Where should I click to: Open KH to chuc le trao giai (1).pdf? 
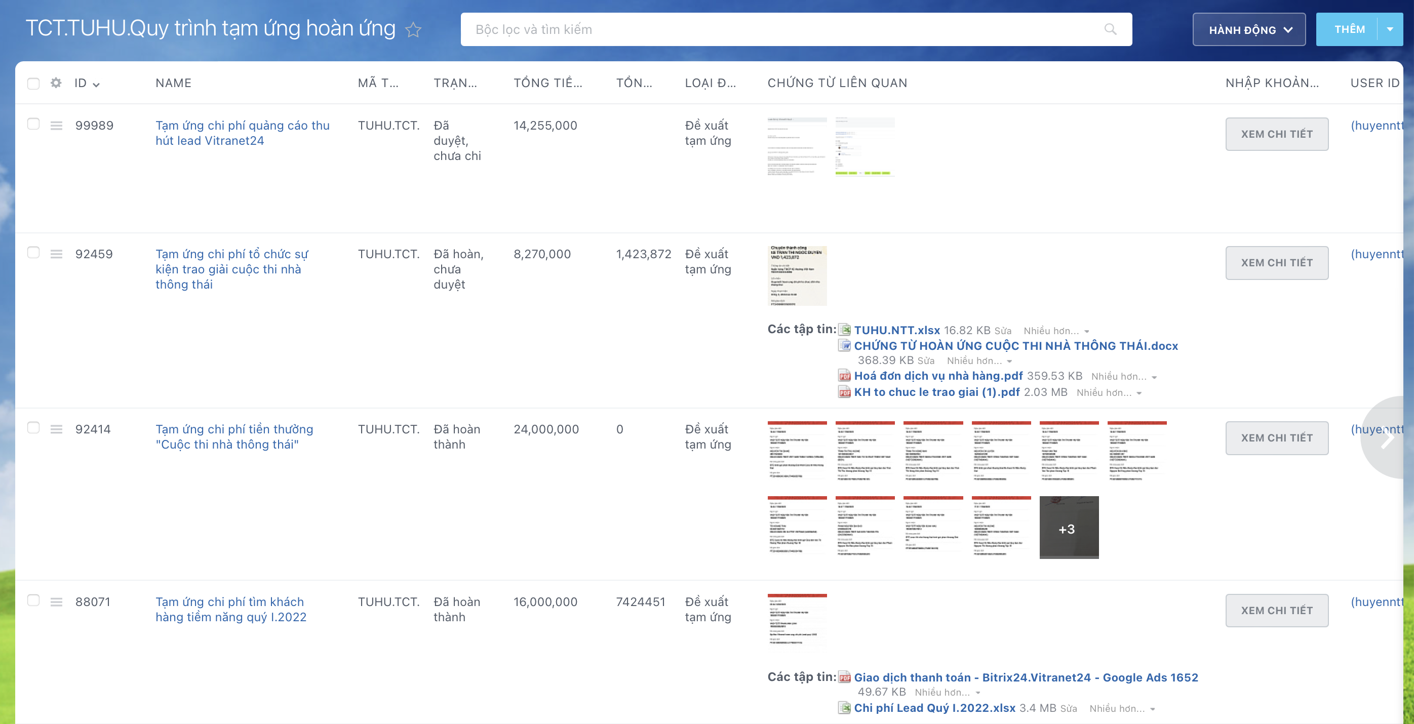coord(936,392)
